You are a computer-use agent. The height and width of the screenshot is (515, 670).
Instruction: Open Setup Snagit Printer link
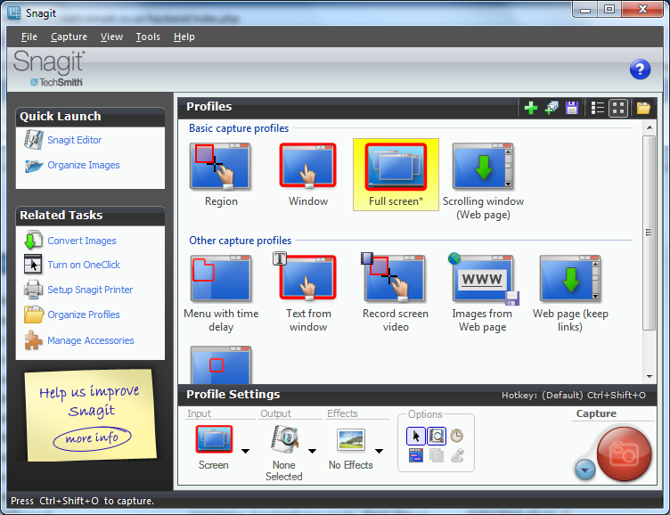(90, 290)
